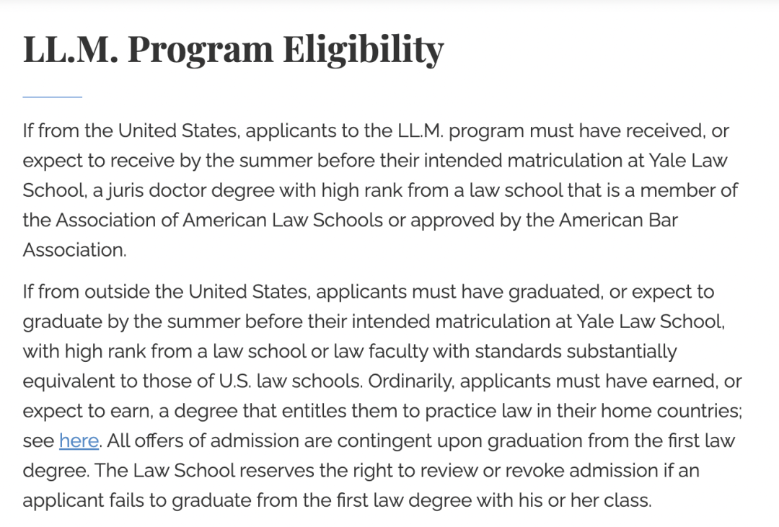
Task: Click the "LL.M. Program Eligibility" heading
Action: [x=233, y=49]
